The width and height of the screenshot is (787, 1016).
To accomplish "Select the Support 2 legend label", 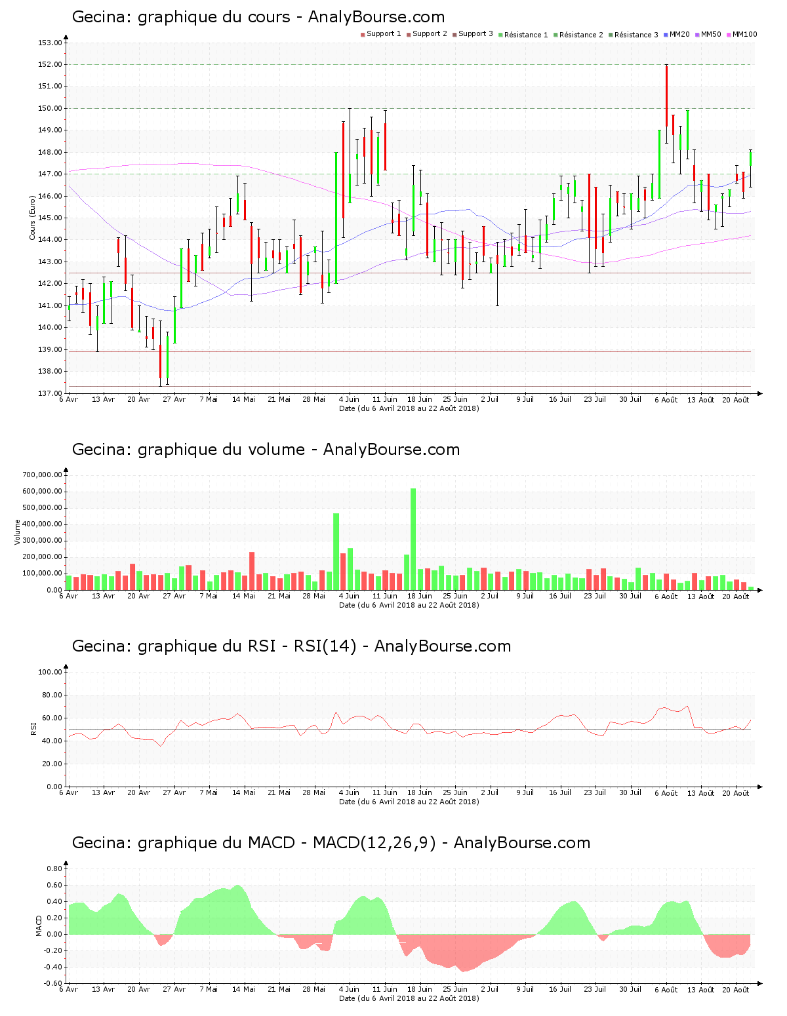I will (430, 34).
